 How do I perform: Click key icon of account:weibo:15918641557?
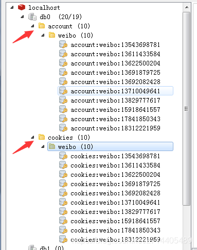coord(63,109)
